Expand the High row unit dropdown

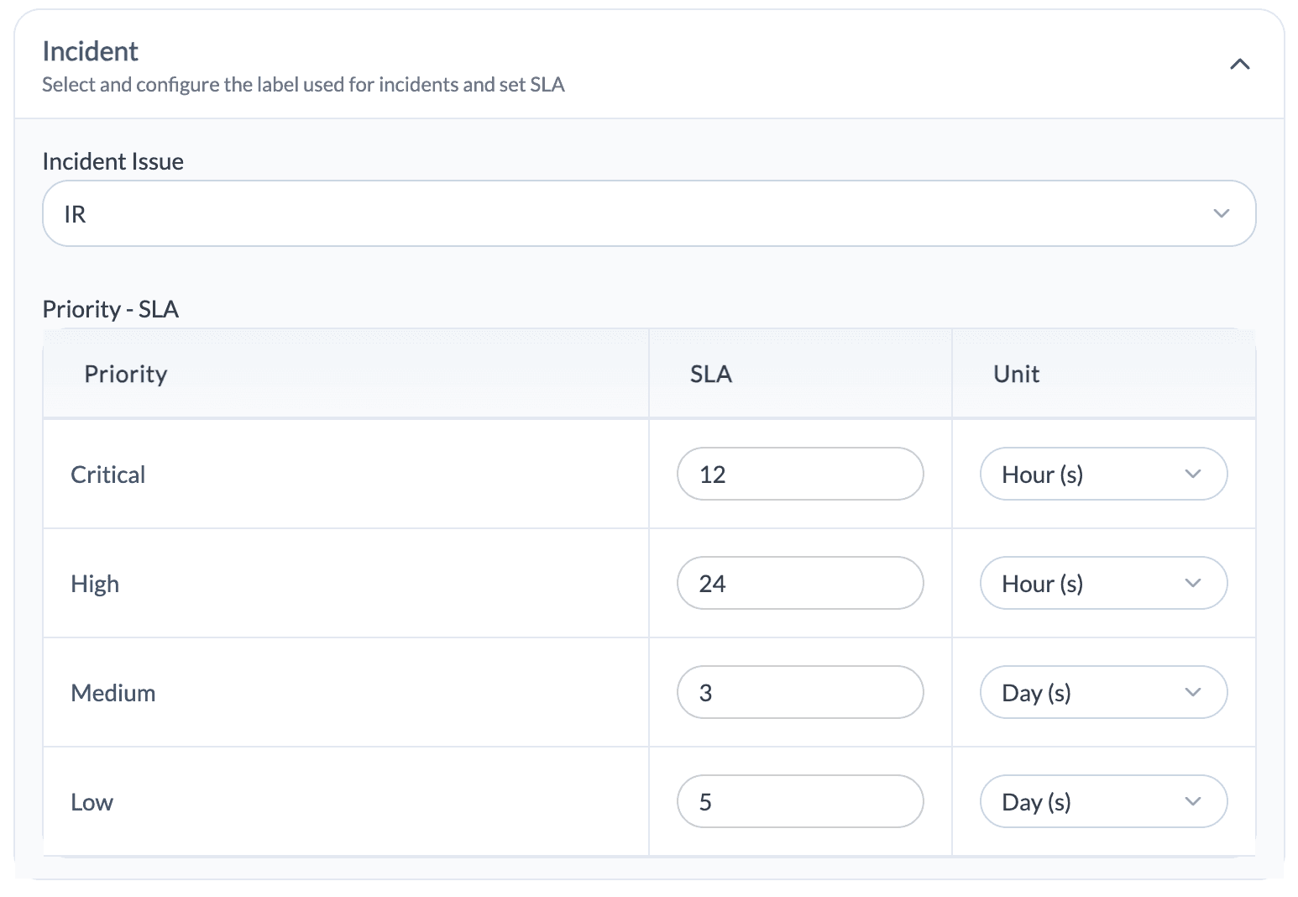1102,584
